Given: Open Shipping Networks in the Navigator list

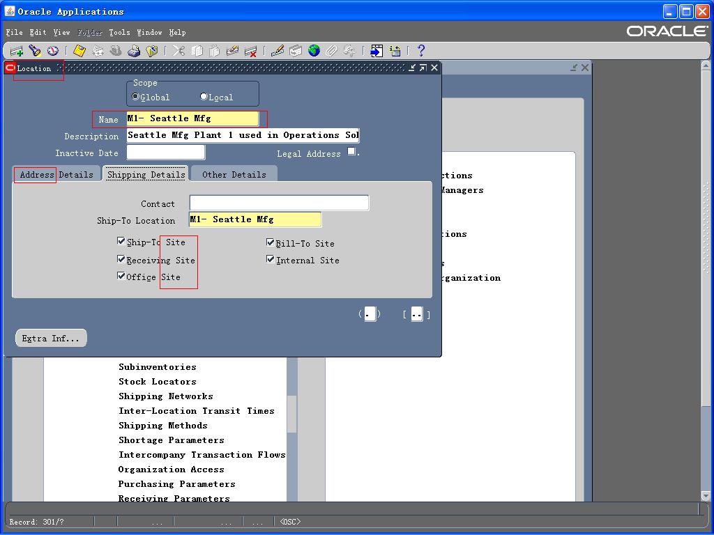Looking at the screenshot, I should tap(166, 396).
